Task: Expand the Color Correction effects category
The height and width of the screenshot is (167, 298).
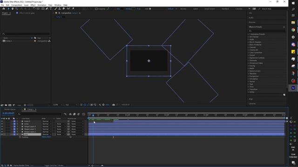Action: click(x=248, y=52)
